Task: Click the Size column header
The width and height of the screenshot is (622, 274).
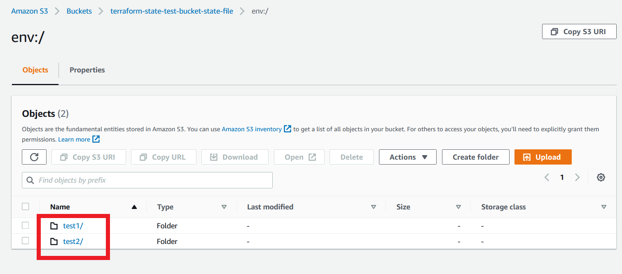Action: [403, 207]
